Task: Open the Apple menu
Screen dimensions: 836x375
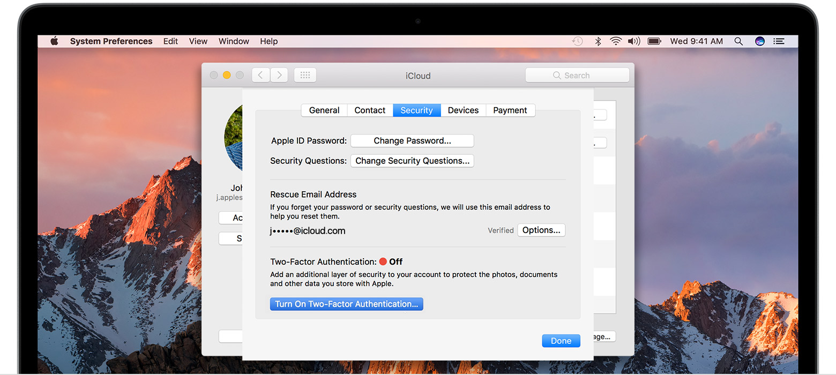Action: (54, 41)
